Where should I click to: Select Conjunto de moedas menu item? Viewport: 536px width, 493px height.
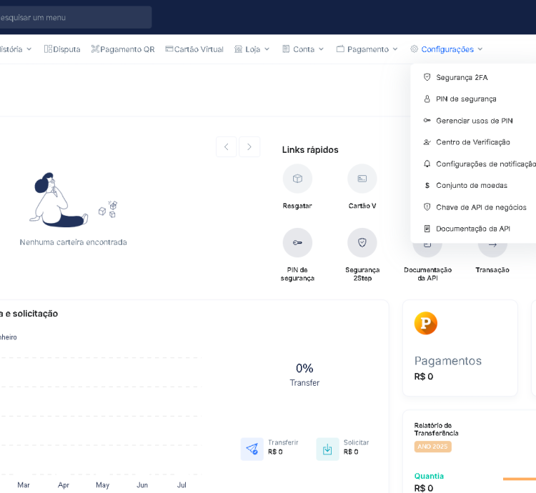coord(471,185)
